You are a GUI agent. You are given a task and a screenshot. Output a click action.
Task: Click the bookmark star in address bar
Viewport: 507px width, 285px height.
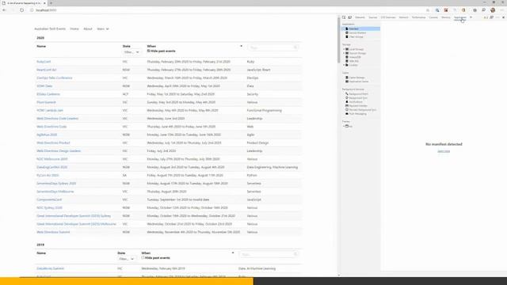coord(428,10)
